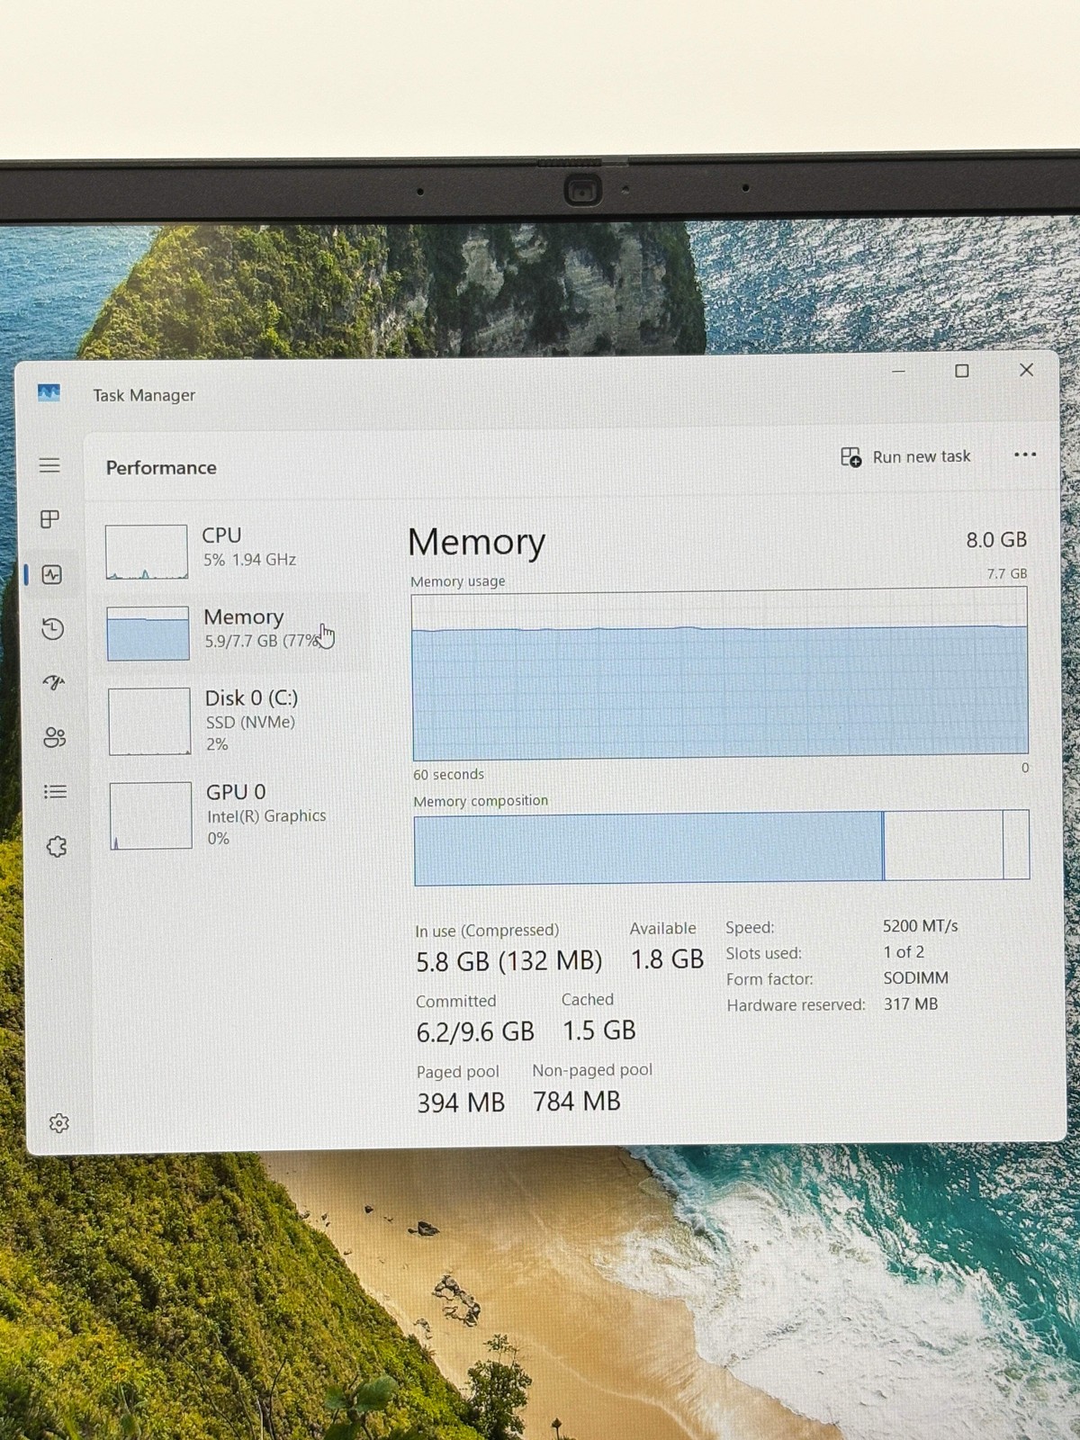Click Run new task button
This screenshot has width=1080, height=1440.
pos(905,457)
